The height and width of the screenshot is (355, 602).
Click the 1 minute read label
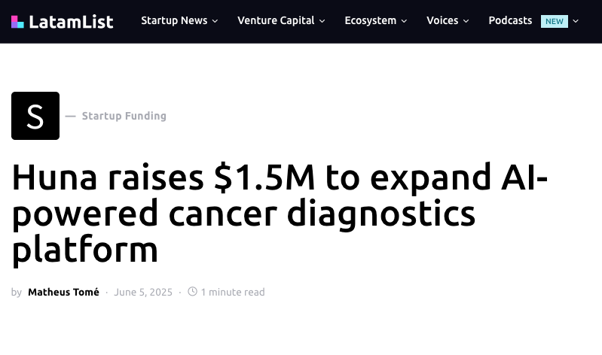tap(233, 292)
